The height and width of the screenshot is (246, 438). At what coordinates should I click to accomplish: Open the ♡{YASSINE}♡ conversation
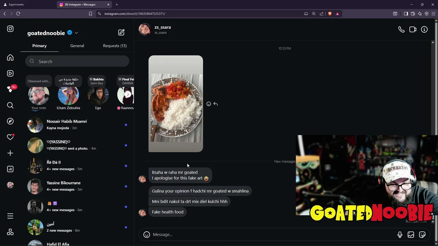(x=77, y=145)
